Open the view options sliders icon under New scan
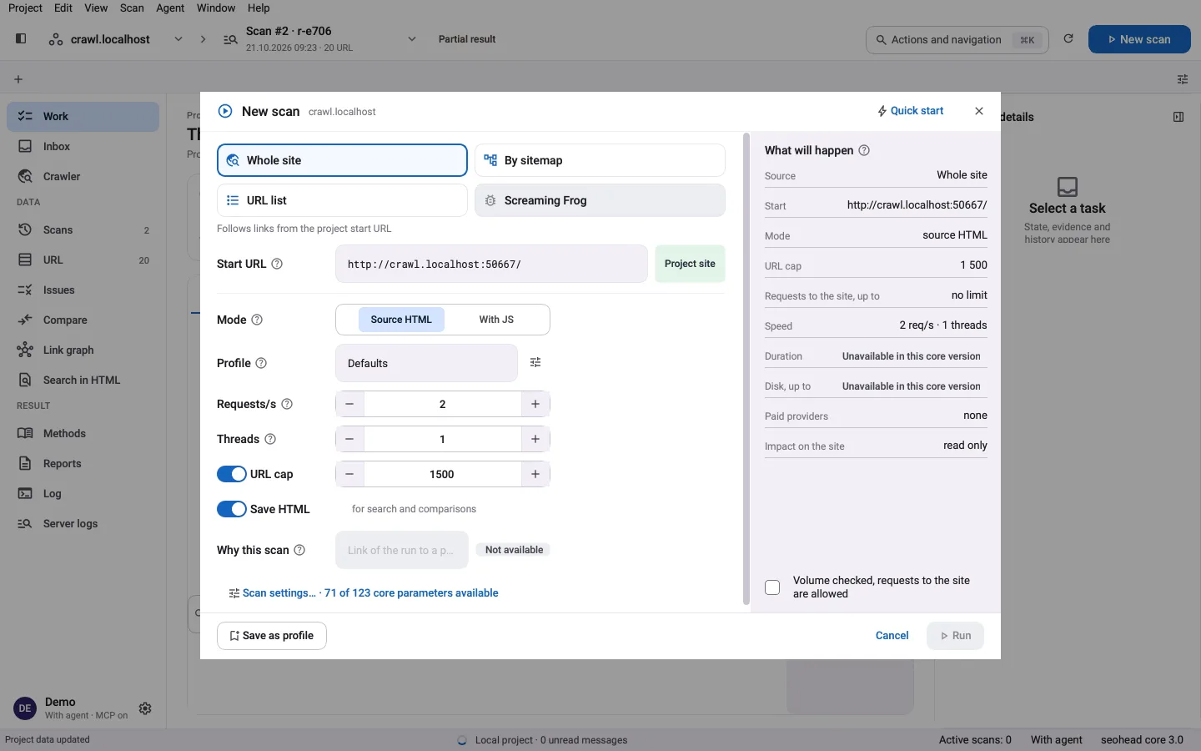This screenshot has width=1201, height=751. [1183, 79]
